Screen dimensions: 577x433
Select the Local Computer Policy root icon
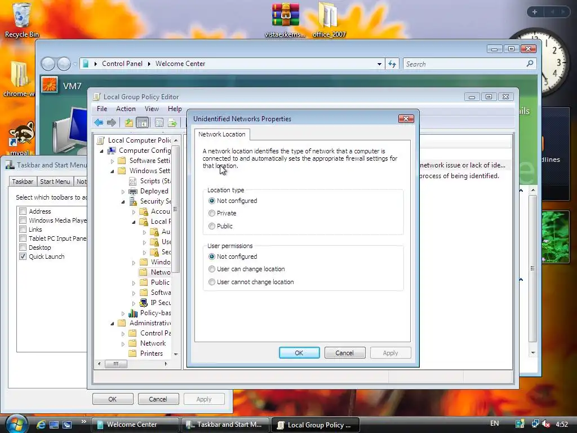pyautogui.click(x=100, y=140)
